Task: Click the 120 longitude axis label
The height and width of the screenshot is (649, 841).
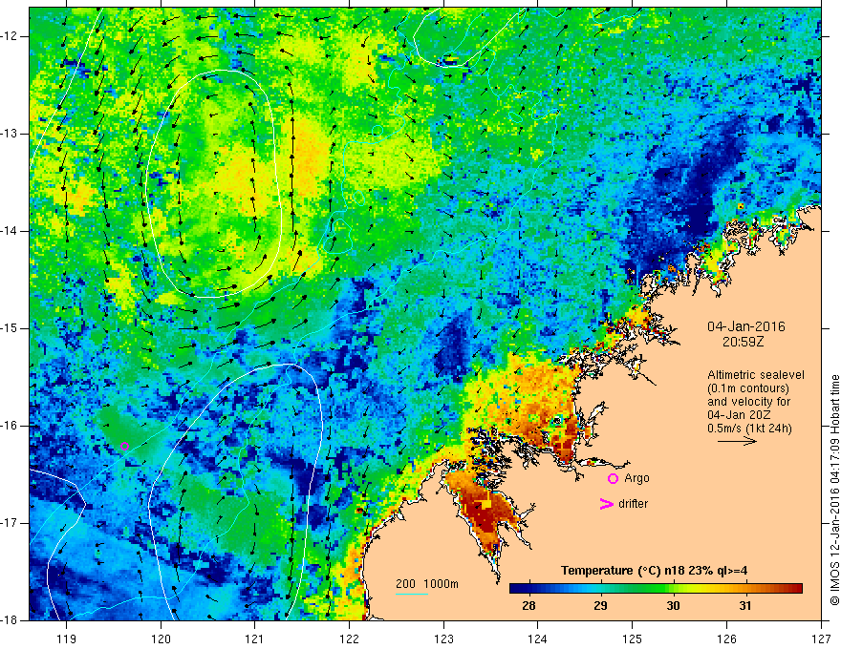Action: click(161, 639)
